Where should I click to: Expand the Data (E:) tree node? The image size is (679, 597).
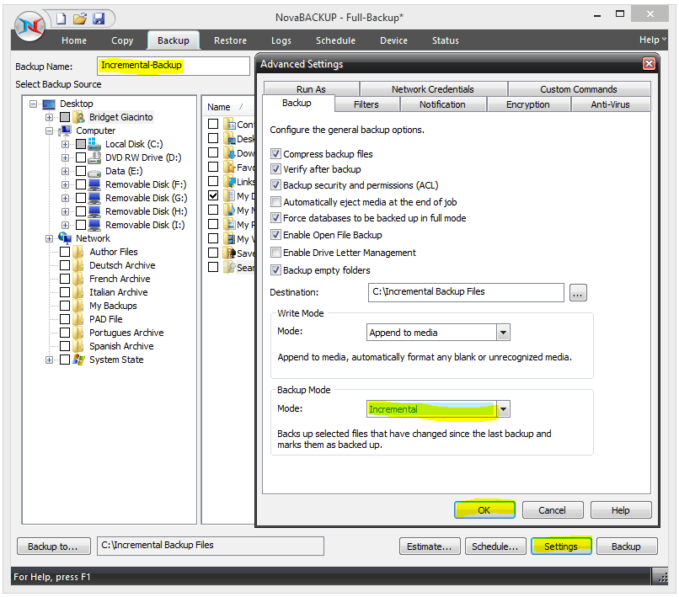(66, 171)
